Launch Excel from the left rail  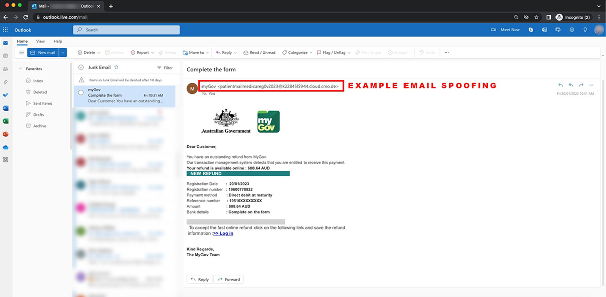[x=6, y=121]
